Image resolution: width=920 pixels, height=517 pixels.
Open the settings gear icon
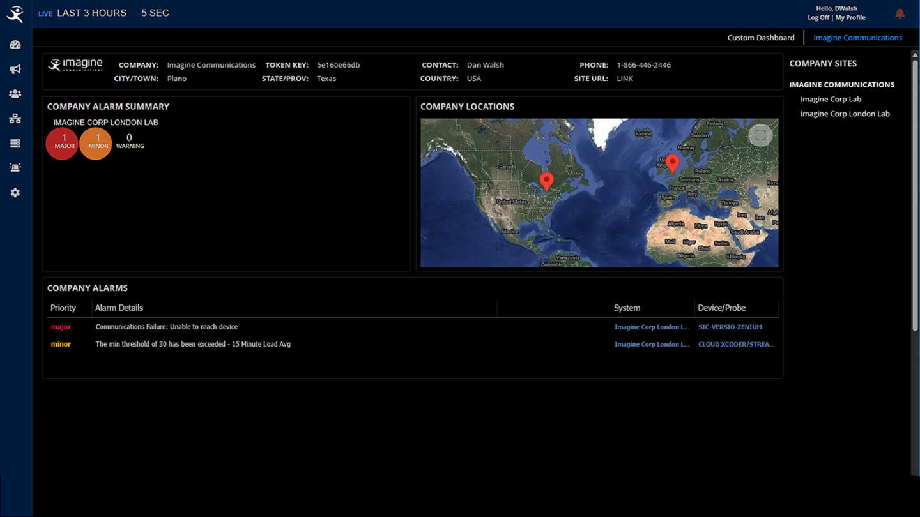pyautogui.click(x=15, y=193)
